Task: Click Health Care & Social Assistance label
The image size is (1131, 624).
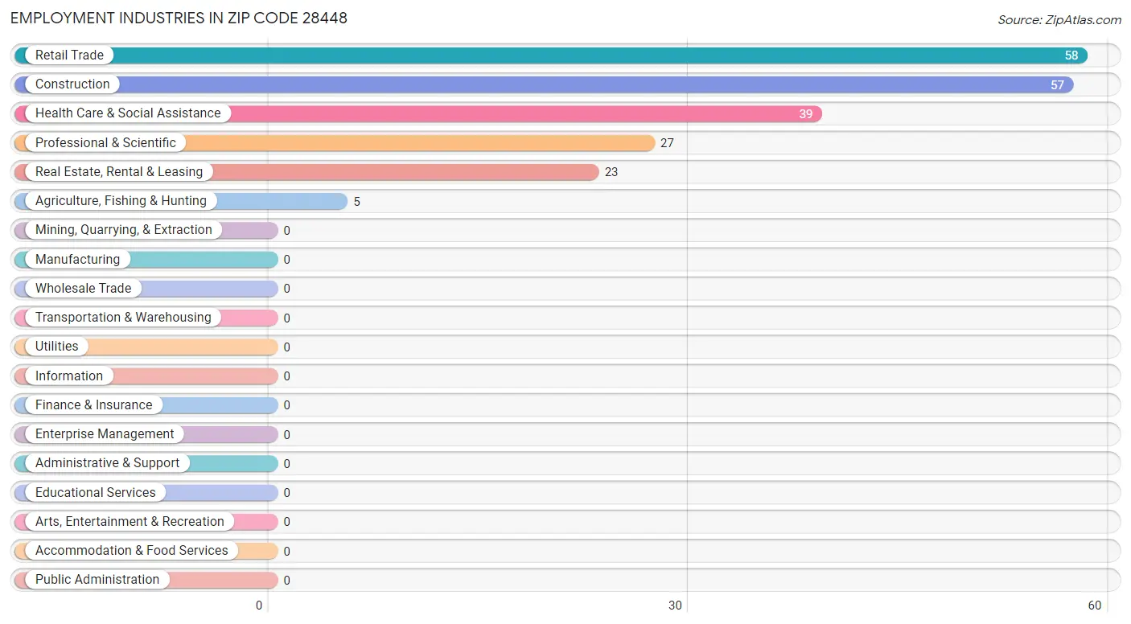Action: pyautogui.click(x=128, y=113)
